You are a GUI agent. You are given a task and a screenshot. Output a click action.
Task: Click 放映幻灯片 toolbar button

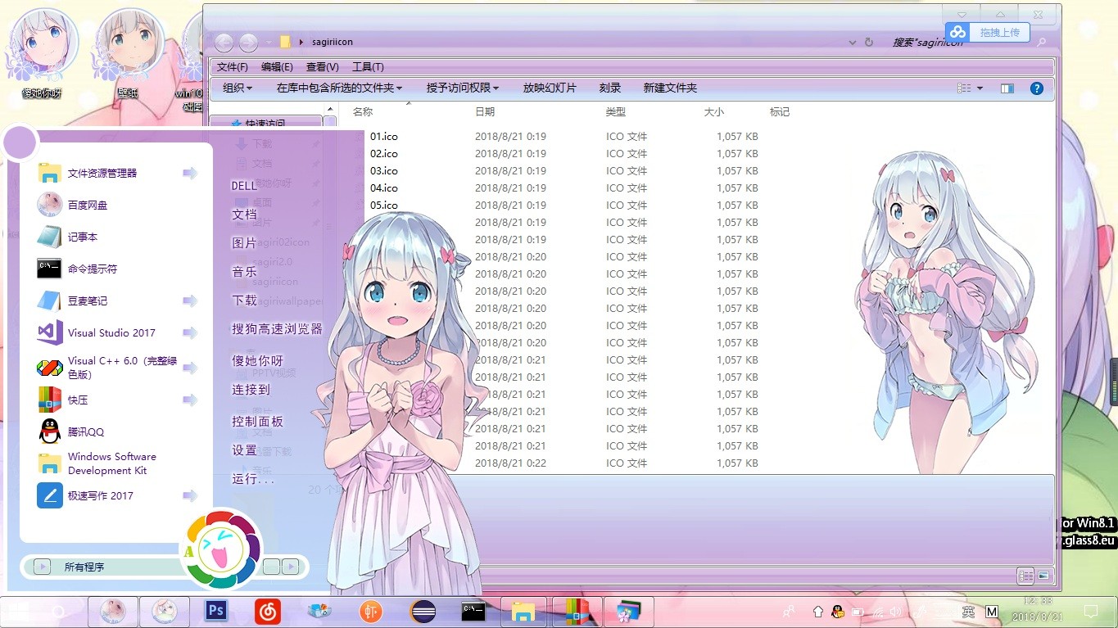[550, 88]
